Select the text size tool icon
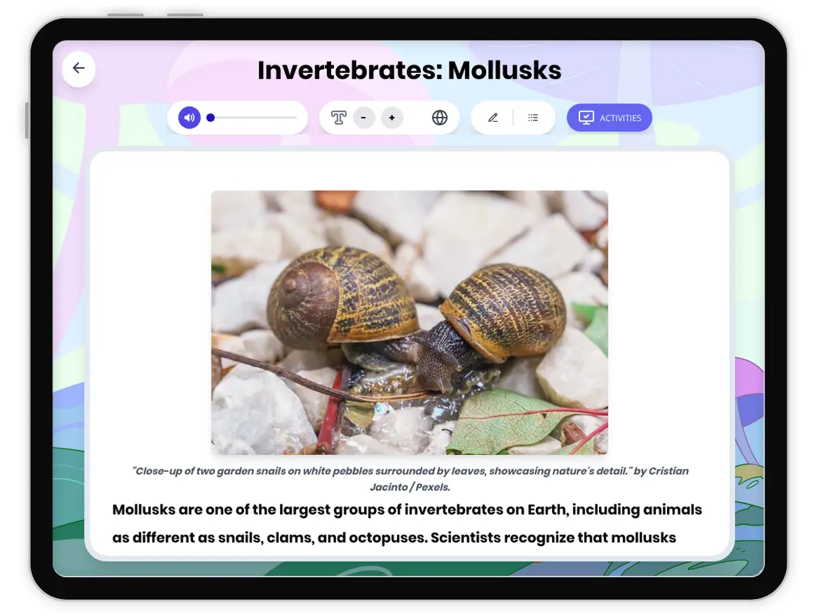The image size is (816, 616). pyautogui.click(x=337, y=117)
